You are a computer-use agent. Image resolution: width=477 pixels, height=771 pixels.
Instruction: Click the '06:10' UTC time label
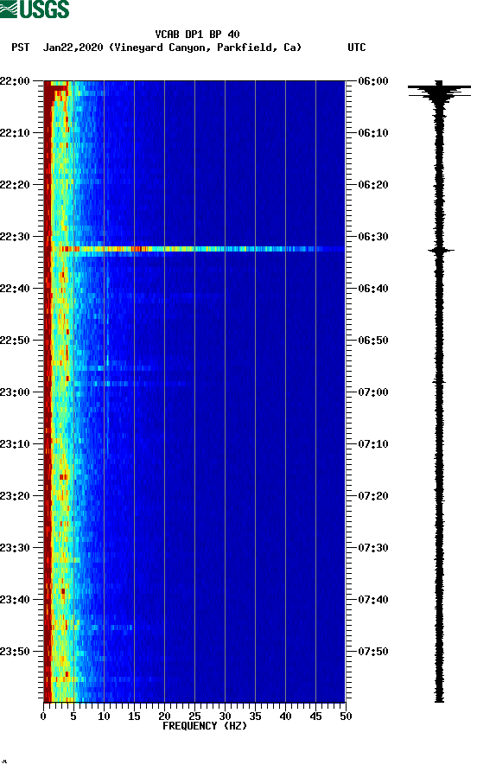373,133
